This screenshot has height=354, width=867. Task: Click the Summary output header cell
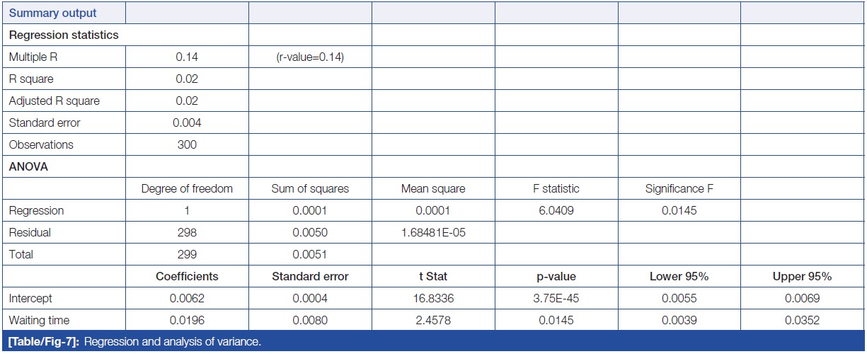[x=53, y=13]
